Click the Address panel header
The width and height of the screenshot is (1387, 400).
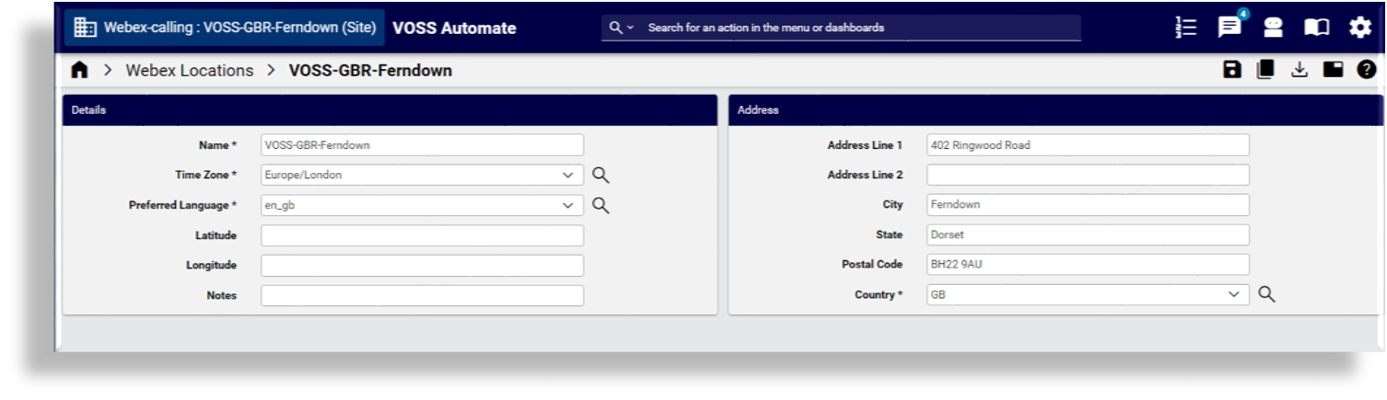coord(1055,110)
